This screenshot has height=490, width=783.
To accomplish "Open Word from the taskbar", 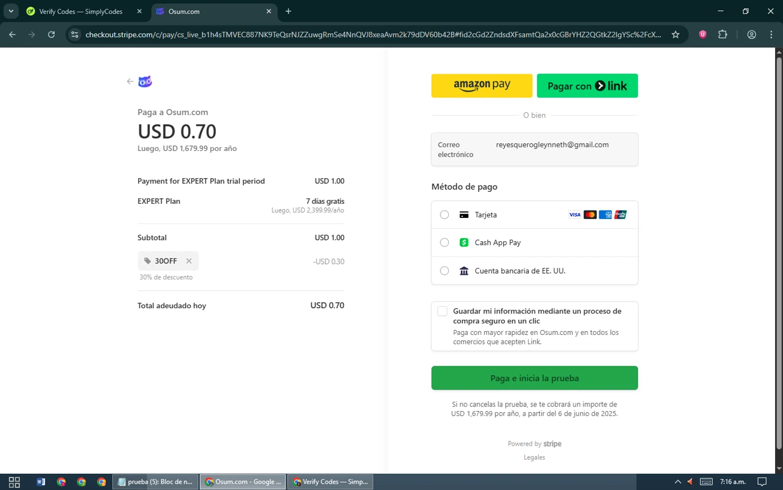I will tap(41, 482).
